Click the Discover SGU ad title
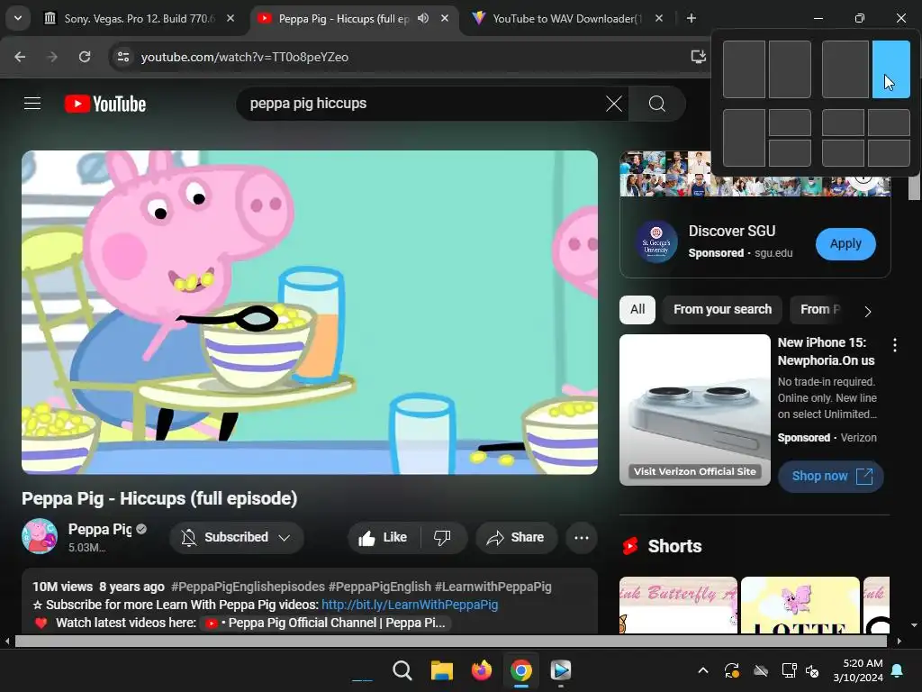This screenshot has width=922, height=692. 732,231
